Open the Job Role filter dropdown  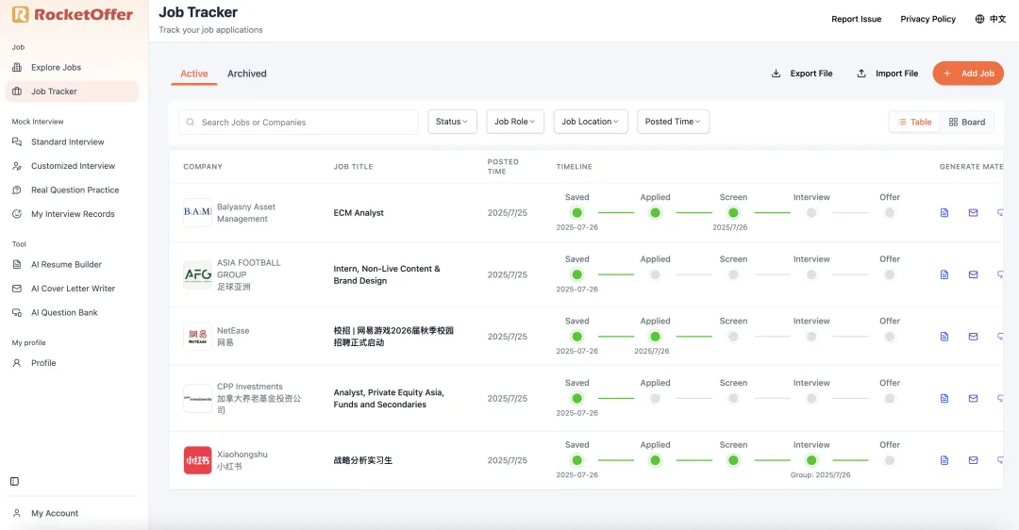(x=515, y=122)
